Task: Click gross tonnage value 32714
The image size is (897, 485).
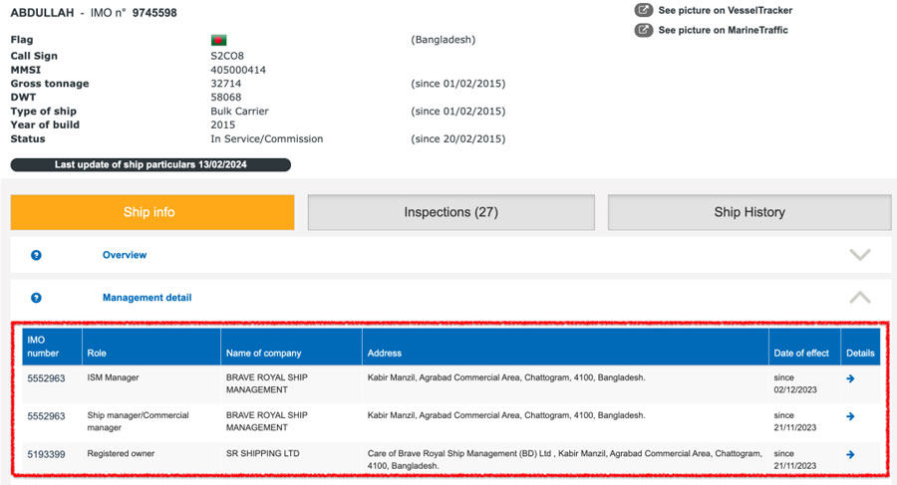Action: (226, 84)
